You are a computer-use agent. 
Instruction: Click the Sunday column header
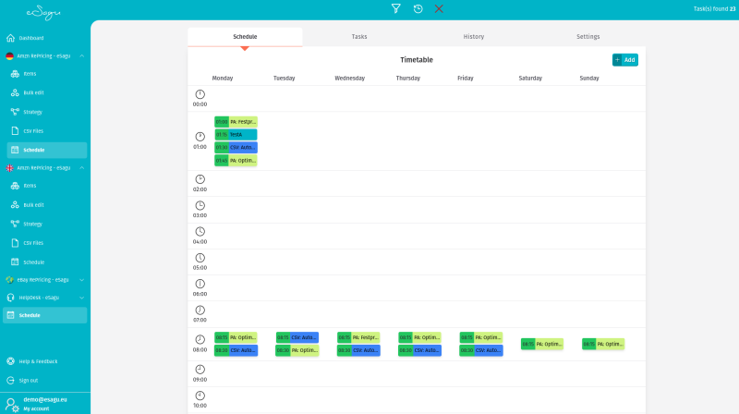click(x=589, y=79)
